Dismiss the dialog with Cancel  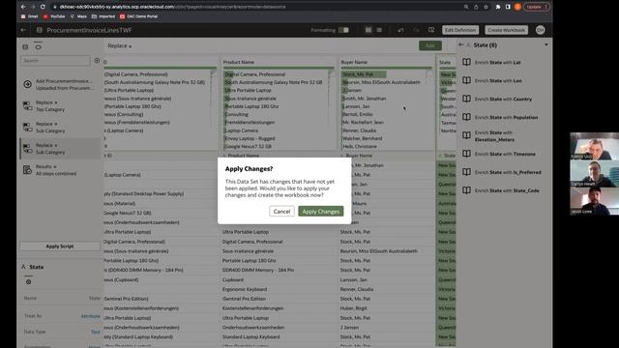click(x=281, y=212)
